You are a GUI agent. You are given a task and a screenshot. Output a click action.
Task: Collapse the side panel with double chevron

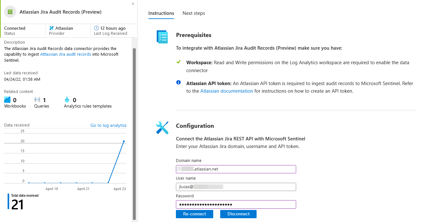(133, 4)
